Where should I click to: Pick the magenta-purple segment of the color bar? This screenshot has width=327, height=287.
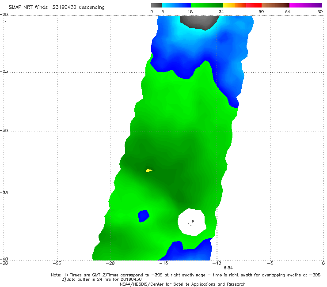tap(306, 5)
